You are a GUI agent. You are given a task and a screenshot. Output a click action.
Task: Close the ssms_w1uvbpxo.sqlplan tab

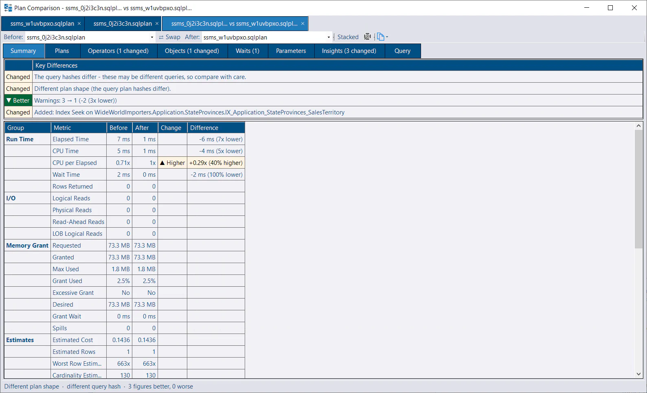[79, 24]
